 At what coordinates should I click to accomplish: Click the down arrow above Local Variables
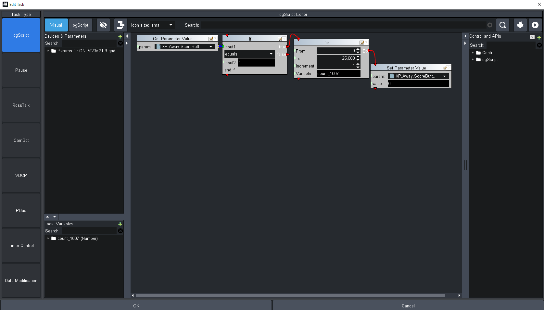pyautogui.click(x=55, y=217)
